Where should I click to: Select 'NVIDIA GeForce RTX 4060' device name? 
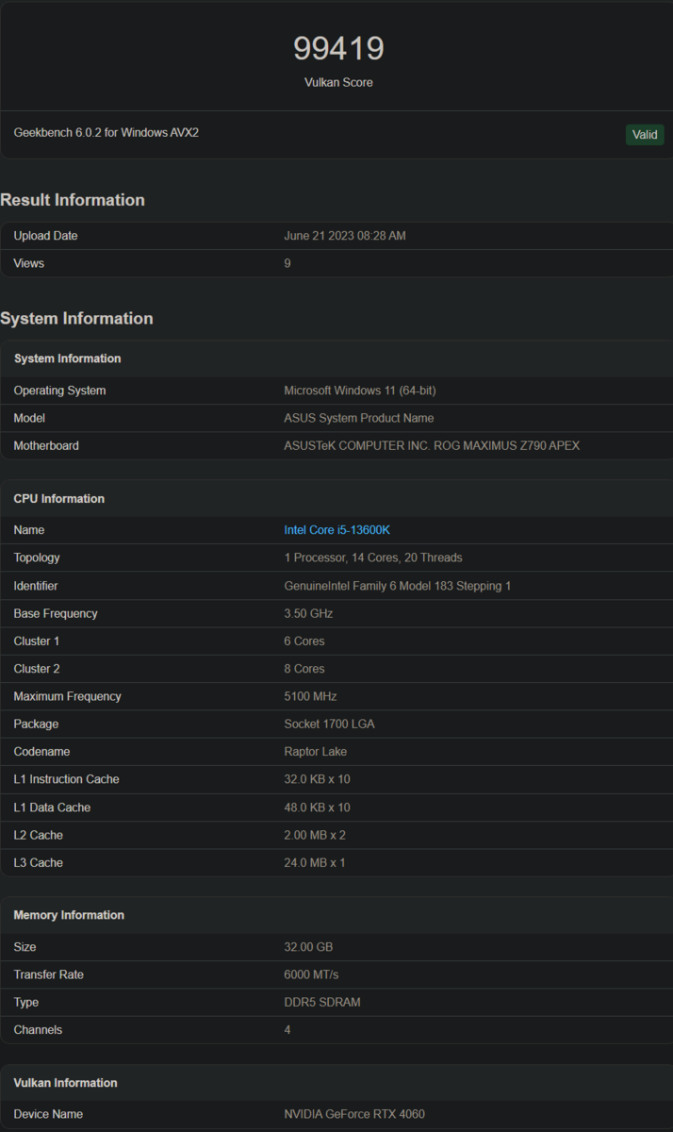354,1114
